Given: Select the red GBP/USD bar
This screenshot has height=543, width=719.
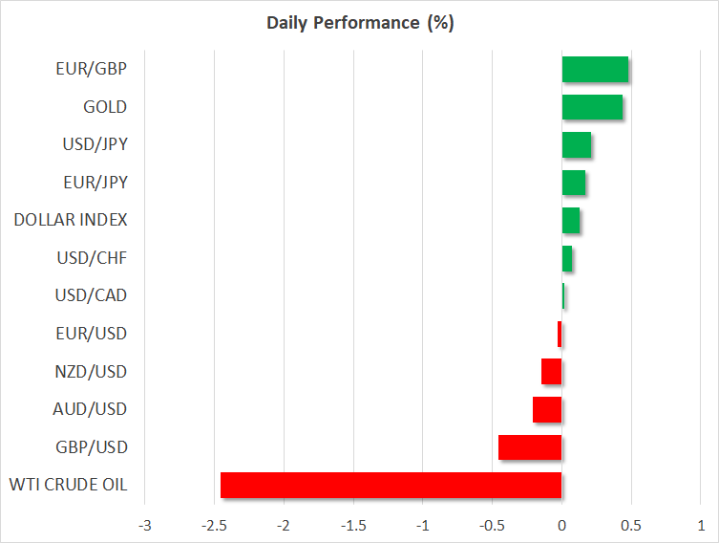Looking at the screenshot, I should [x=530, y=446].
